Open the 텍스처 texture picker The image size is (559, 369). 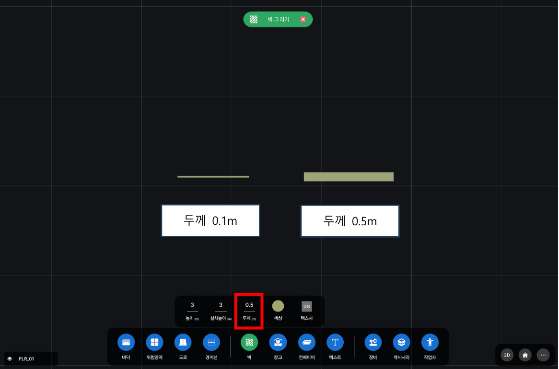(x=307, y=306)
